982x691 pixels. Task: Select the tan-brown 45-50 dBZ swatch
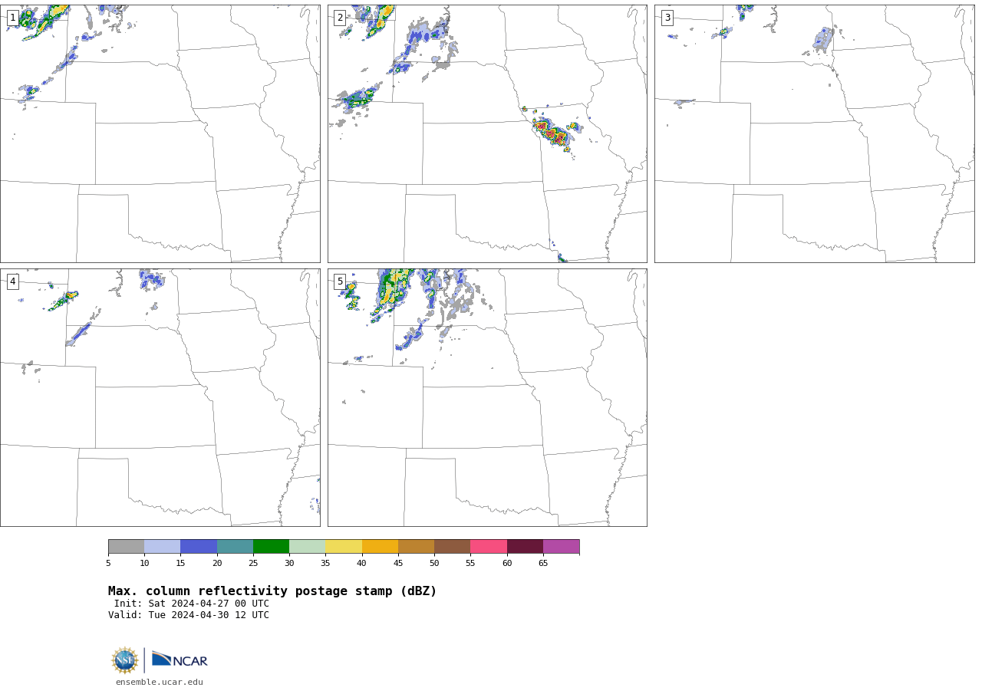point(416,547)
